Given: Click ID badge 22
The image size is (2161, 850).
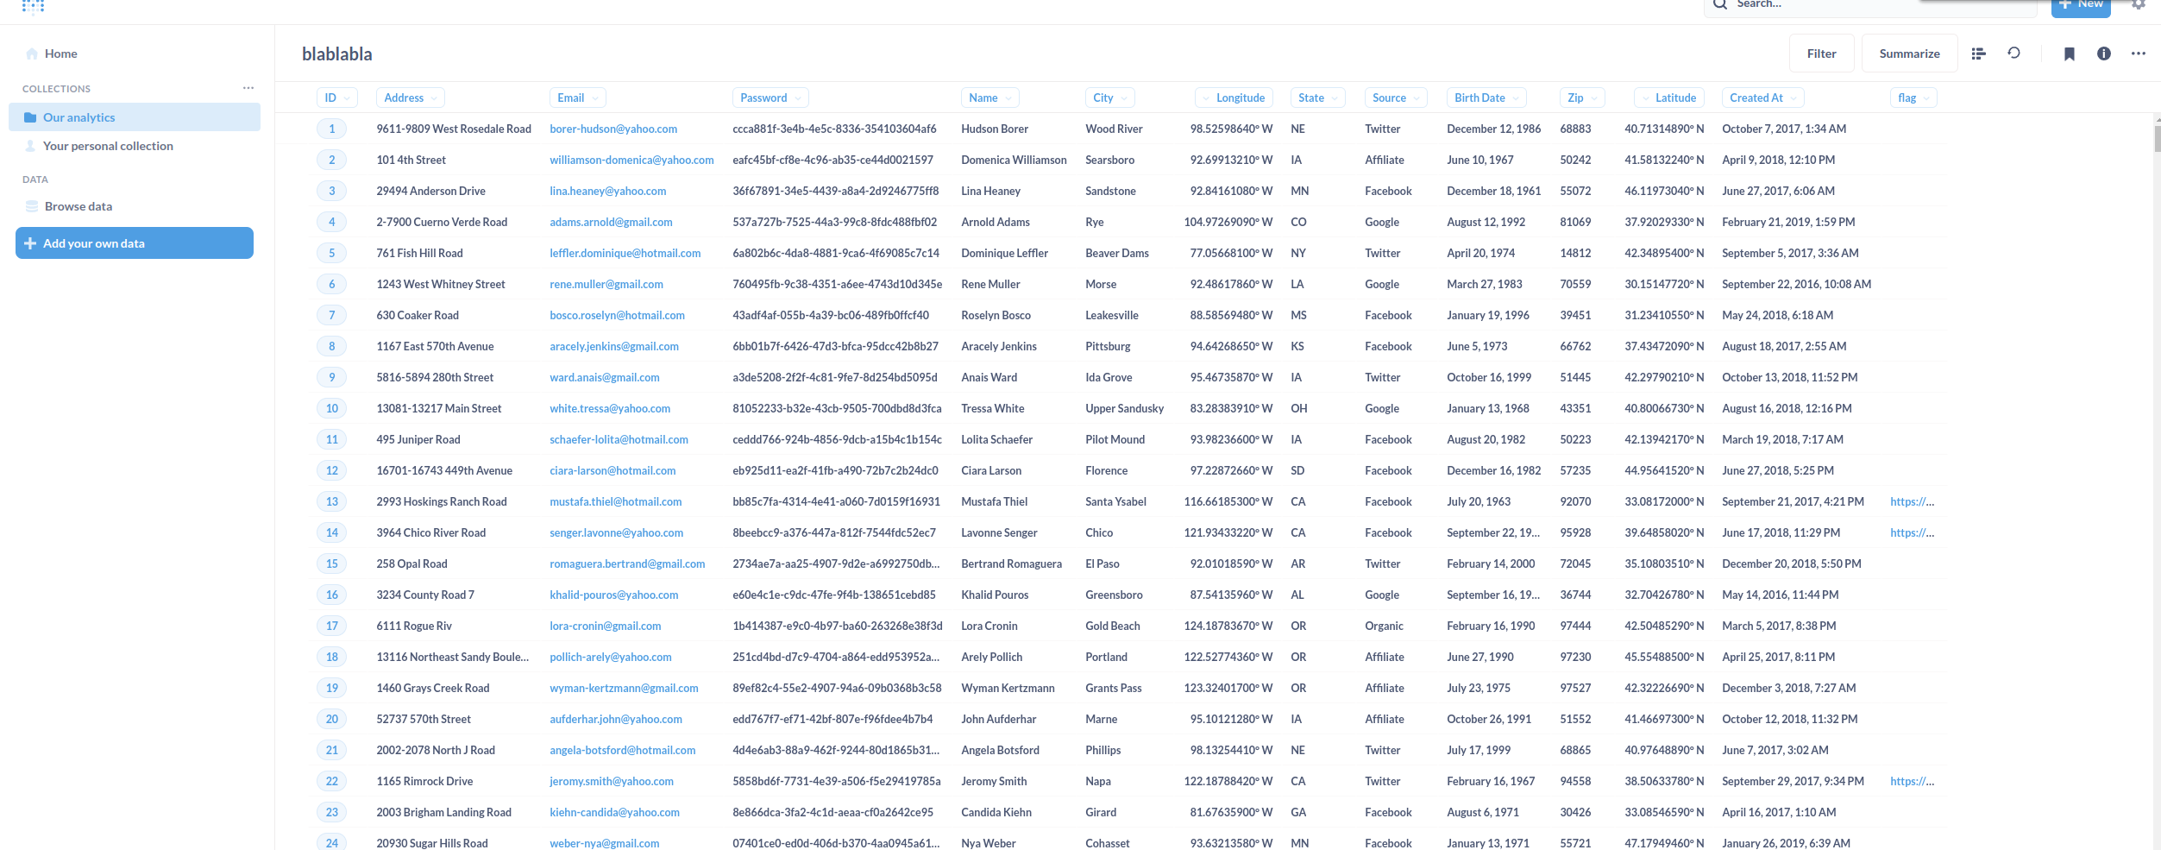Looking at the screenshot, I should [x=331, y=781].
